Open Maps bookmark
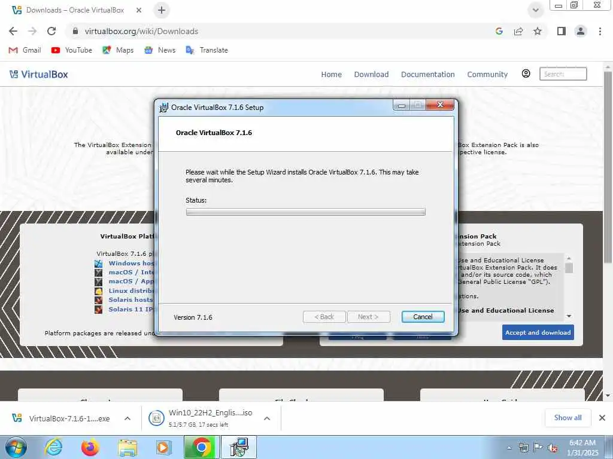Viewport: 613px width, 459px height. [x=118, y=50]
